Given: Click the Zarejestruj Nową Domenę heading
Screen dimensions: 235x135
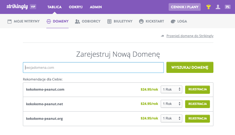Looking at the screenshot, I should [118, 54].
